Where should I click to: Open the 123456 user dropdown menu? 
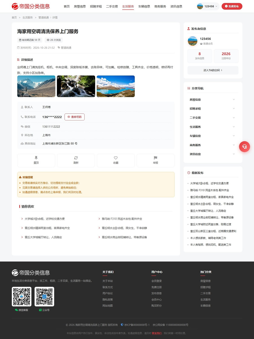208,6
